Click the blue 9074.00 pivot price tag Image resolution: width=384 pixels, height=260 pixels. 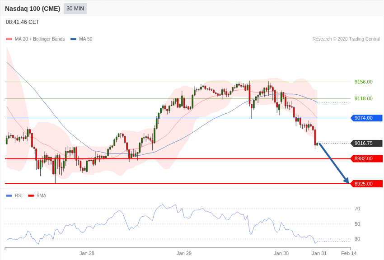[x=367, y=118]
